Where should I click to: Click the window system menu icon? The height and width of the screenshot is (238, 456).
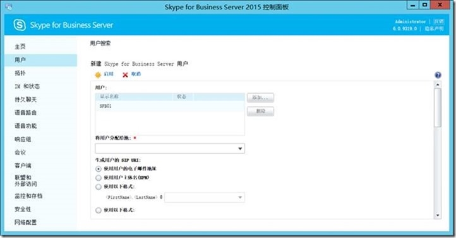[8, 7]
